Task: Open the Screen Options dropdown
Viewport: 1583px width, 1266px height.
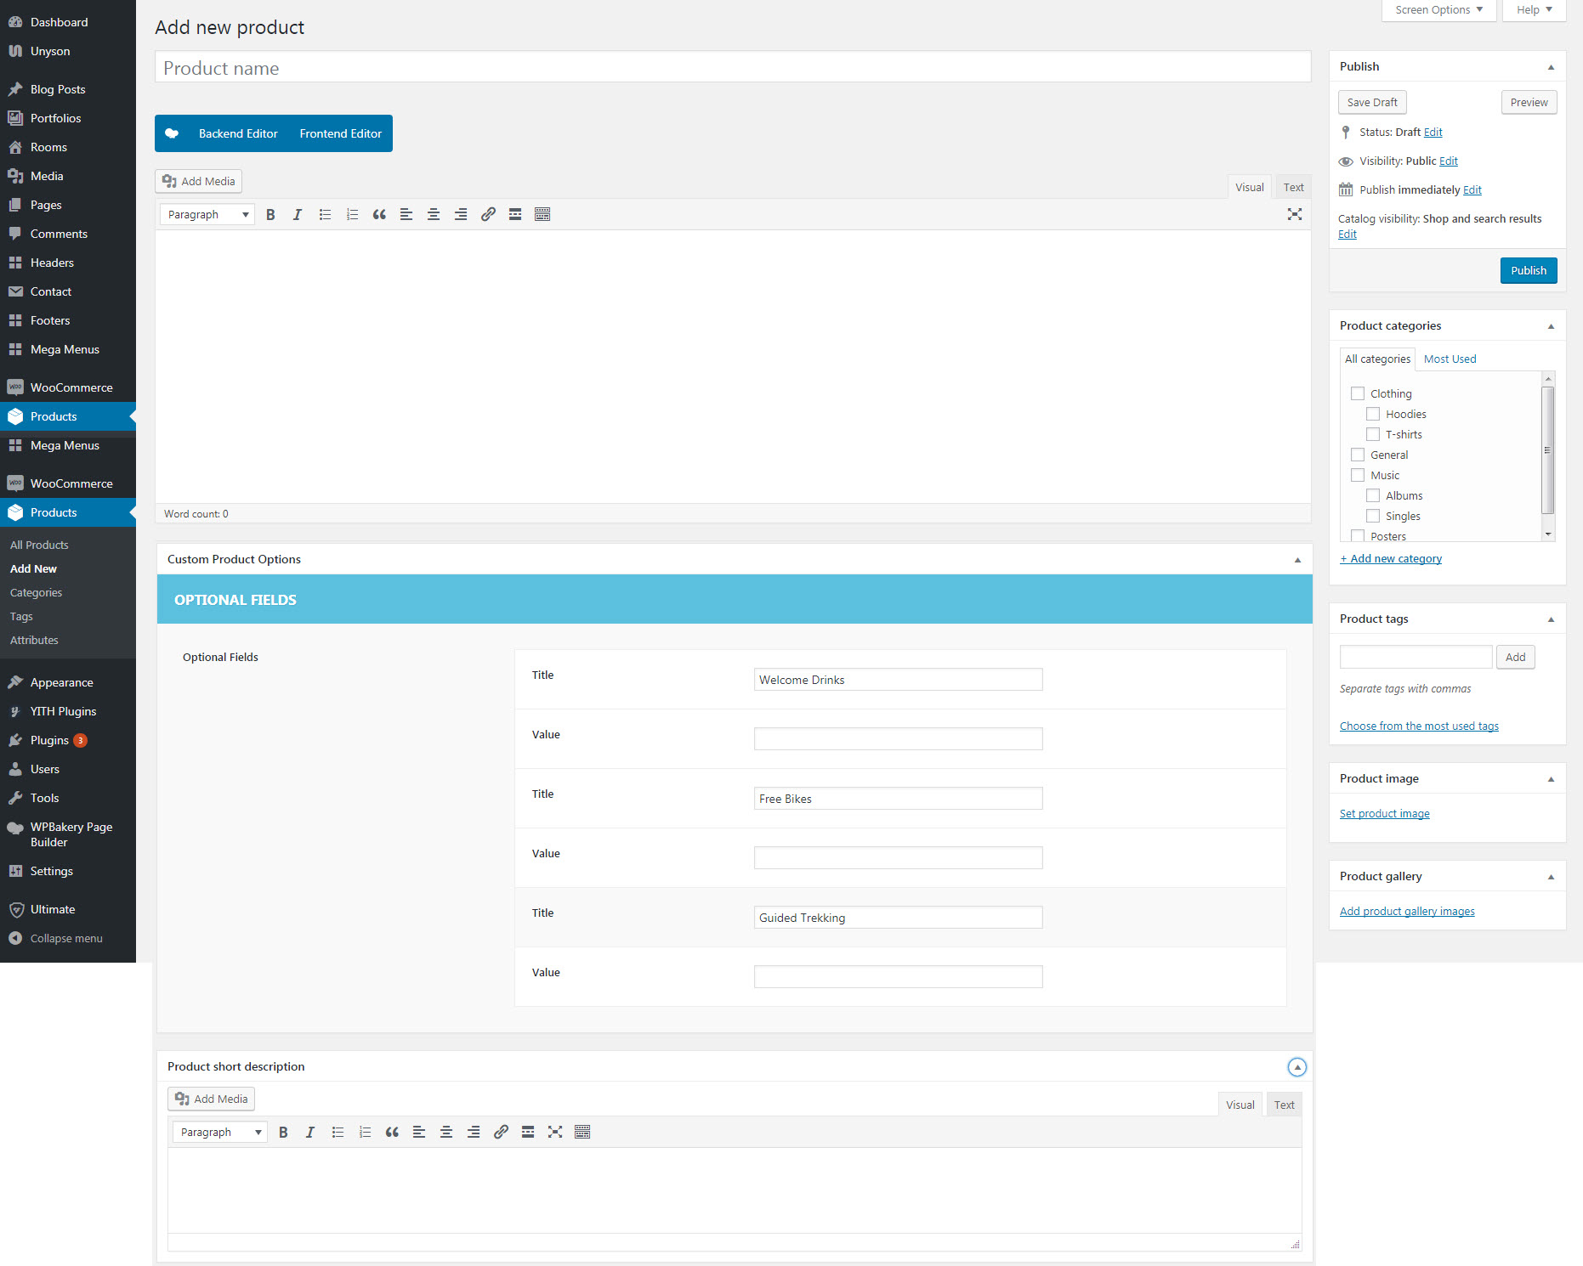Action: pyautogui.click(x=1438, y=10)
